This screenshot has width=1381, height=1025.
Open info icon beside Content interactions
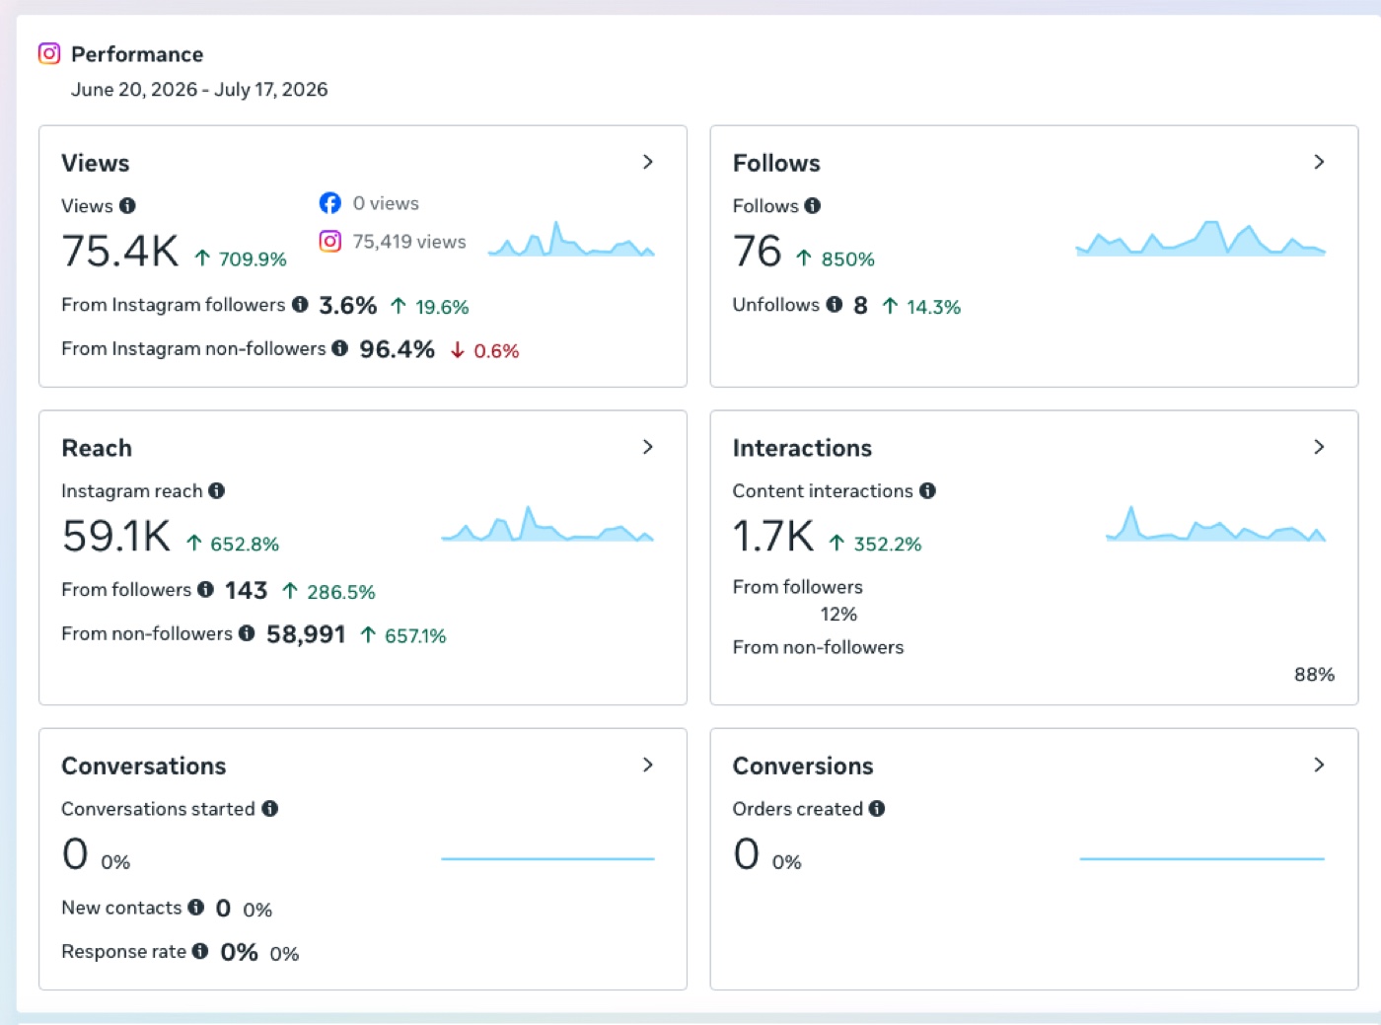coord(927,490)
